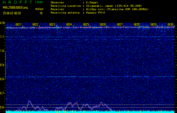Click the tallest signal peak near 0622
The height and width of the screenshot is (113, 177).
click(29, 101)
